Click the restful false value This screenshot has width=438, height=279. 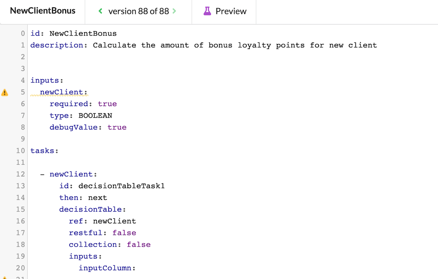tap(124, 233)
